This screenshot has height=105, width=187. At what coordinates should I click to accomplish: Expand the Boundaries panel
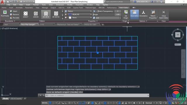(x=10, y=21)
